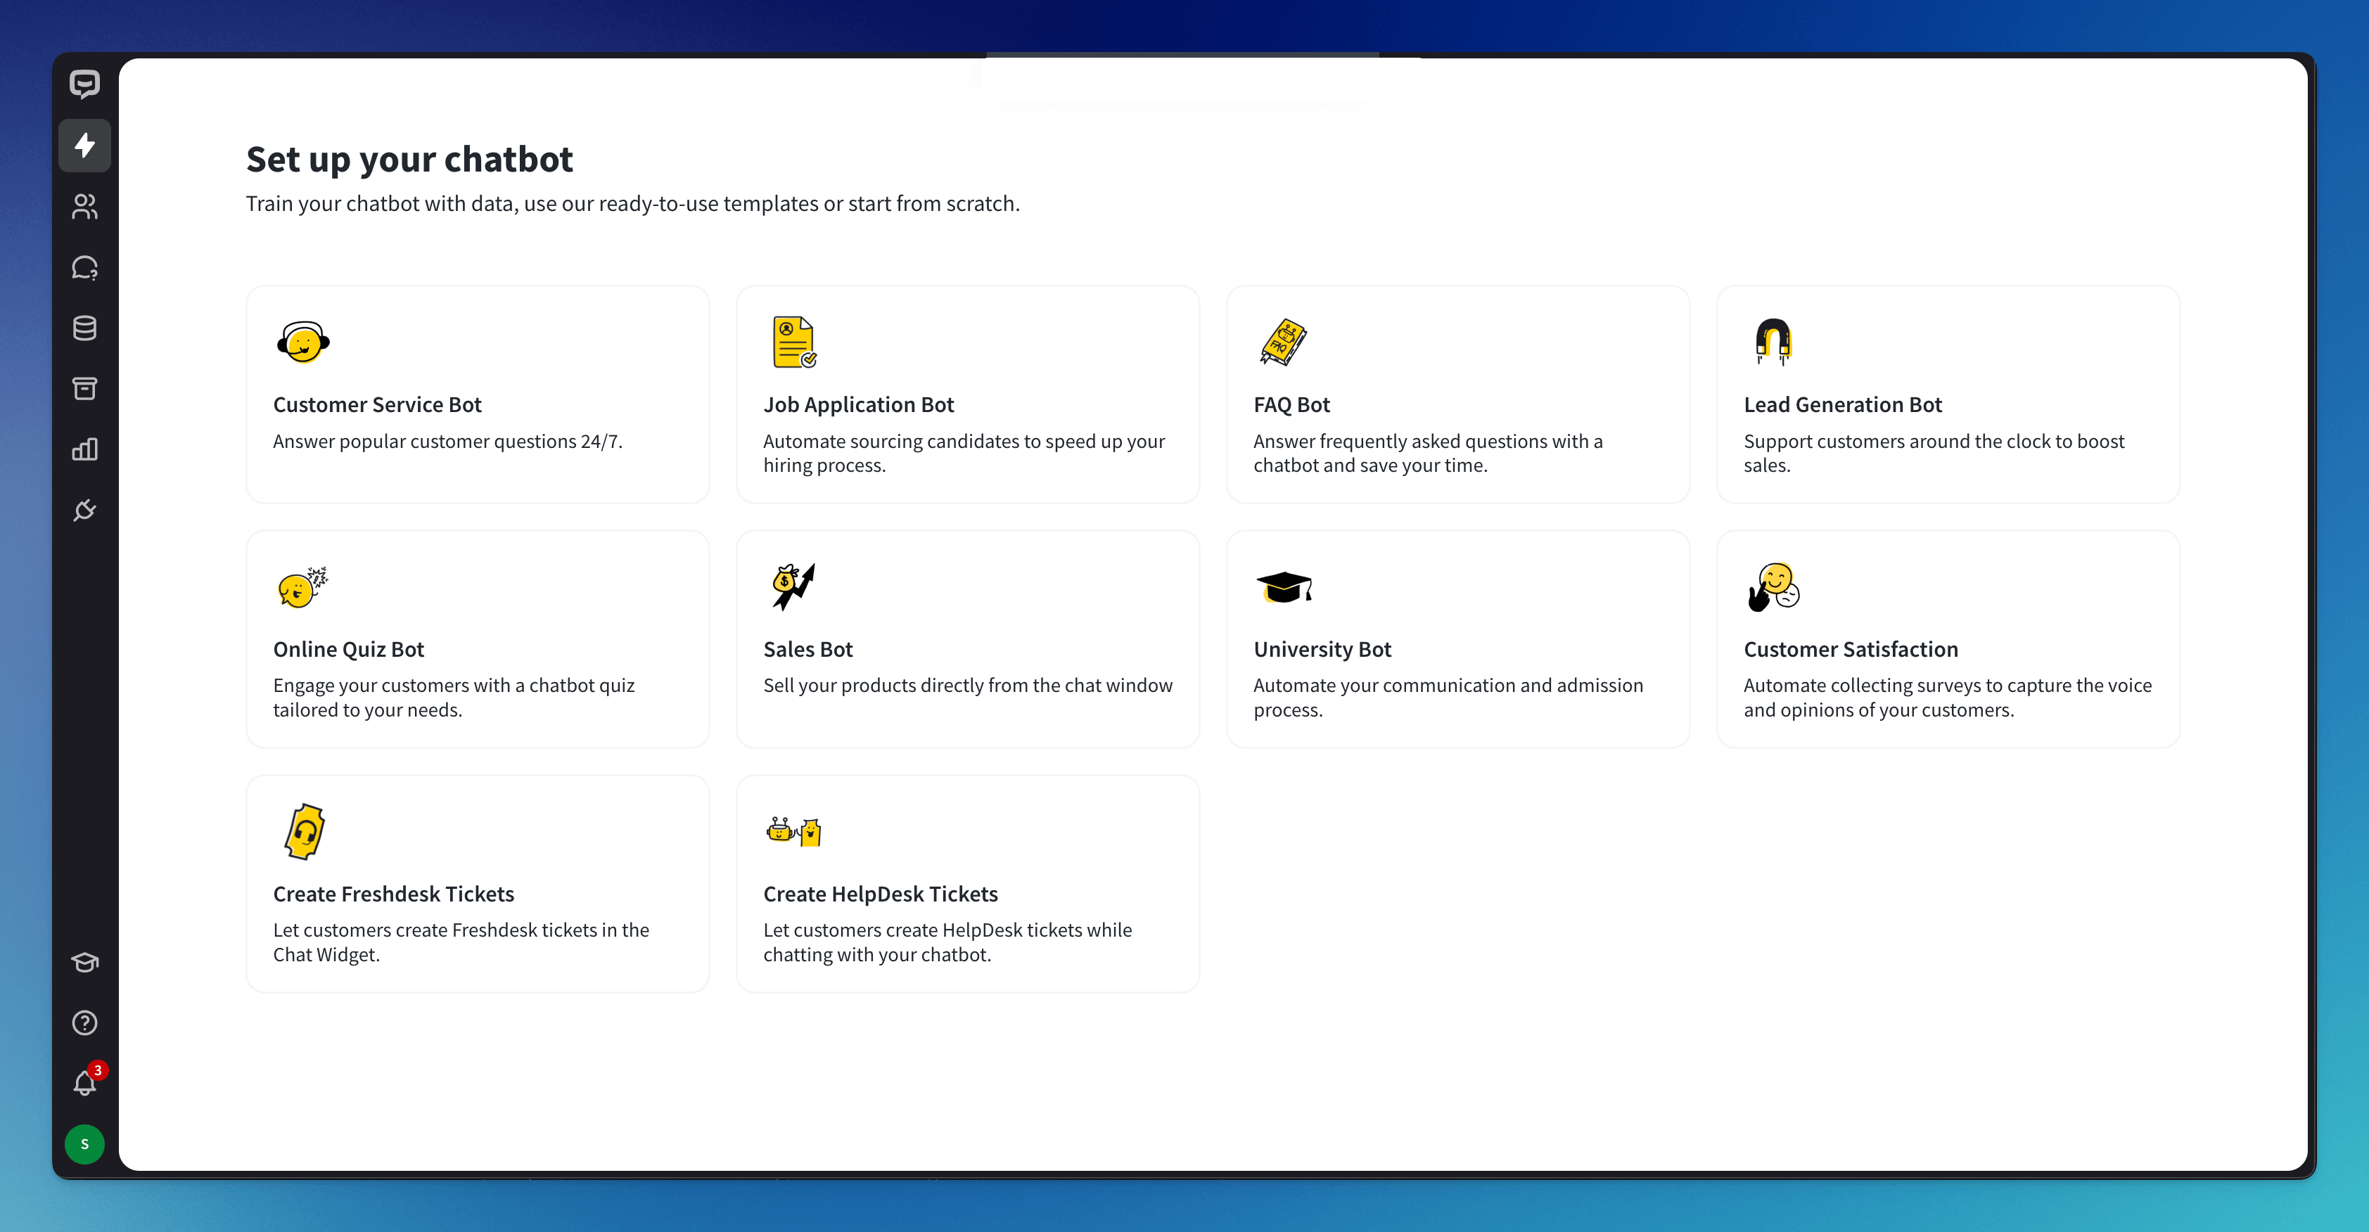Select the Lead Generation Bot template
The image size is (2369, 1232).
pos(1948,394)
